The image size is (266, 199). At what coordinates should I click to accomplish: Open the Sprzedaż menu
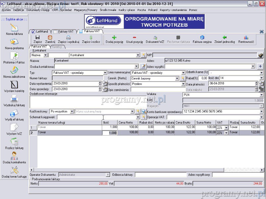66,10
